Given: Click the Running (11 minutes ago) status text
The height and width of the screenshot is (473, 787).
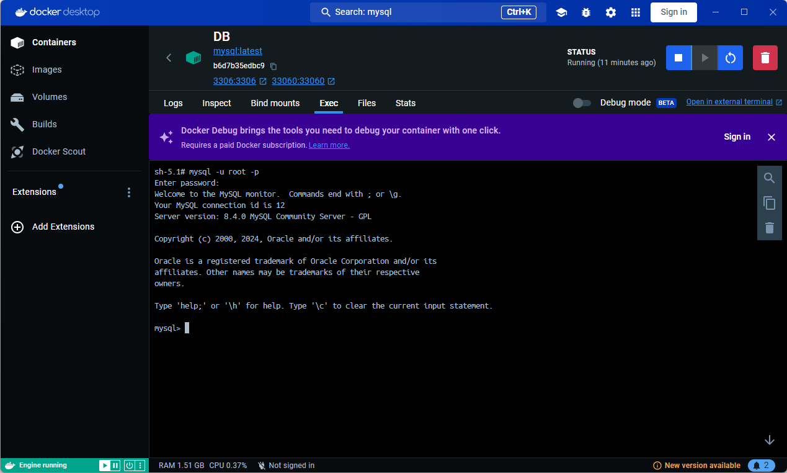Looking at the screenshot, I should click(611, 63).
